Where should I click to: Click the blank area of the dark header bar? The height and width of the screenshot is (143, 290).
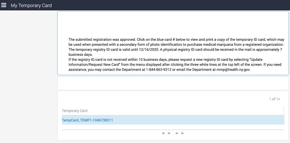click(x=169, y=5)
